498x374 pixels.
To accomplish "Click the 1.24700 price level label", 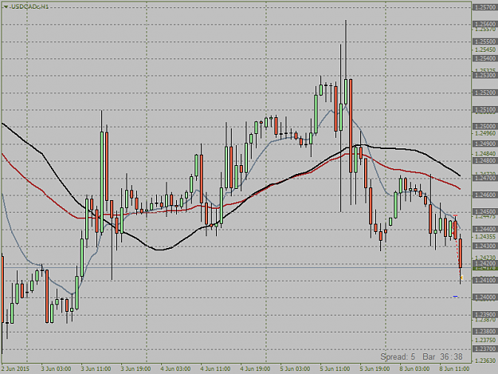I will coord(485,178).
